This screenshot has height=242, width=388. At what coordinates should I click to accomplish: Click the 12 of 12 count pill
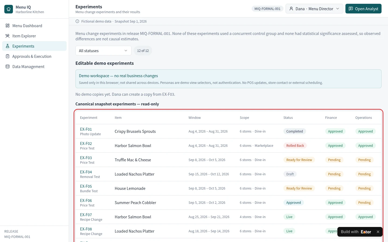(x=143, y=51)
